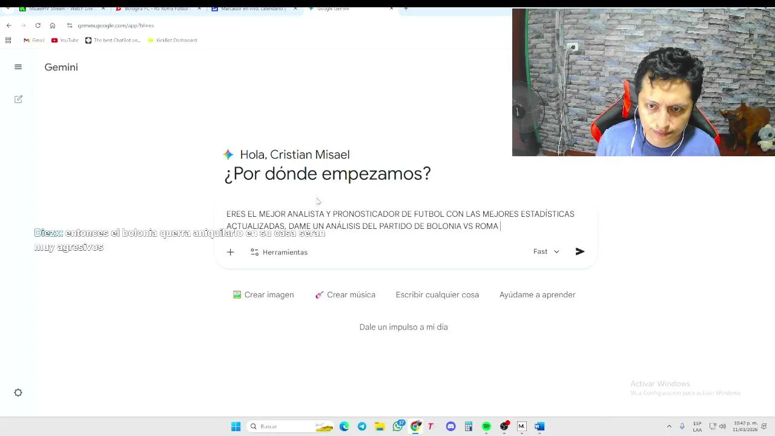Reload the Gemini page

coord(38,25)
